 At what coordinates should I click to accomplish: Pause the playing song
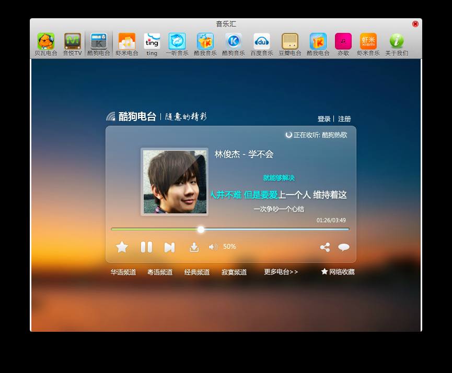coord(146,247)
